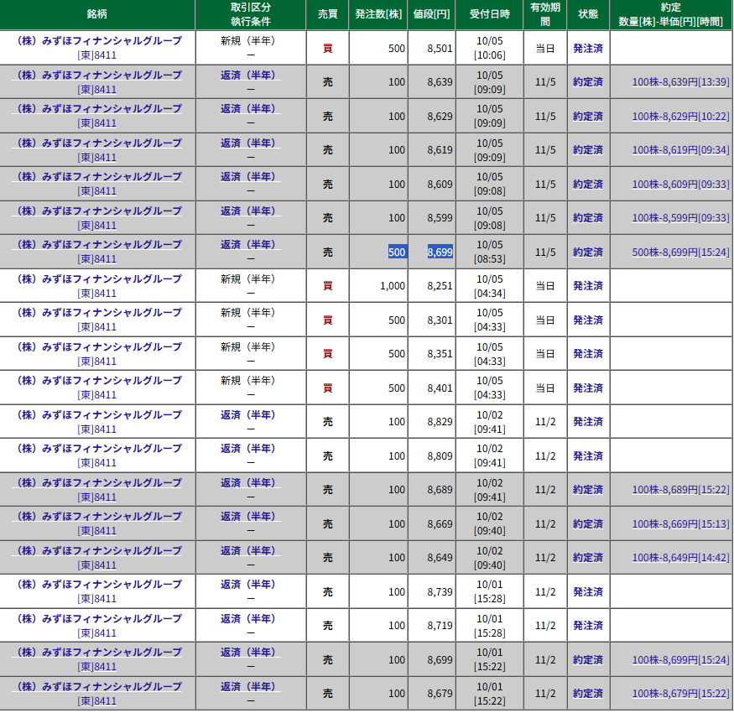This screenshot has width=734, height=713.
Task: Click 発注済 status in the 8,301 row
Action: coord(588,320)
